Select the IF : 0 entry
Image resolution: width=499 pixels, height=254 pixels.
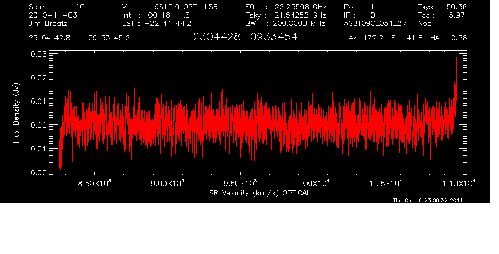(359, 15)
